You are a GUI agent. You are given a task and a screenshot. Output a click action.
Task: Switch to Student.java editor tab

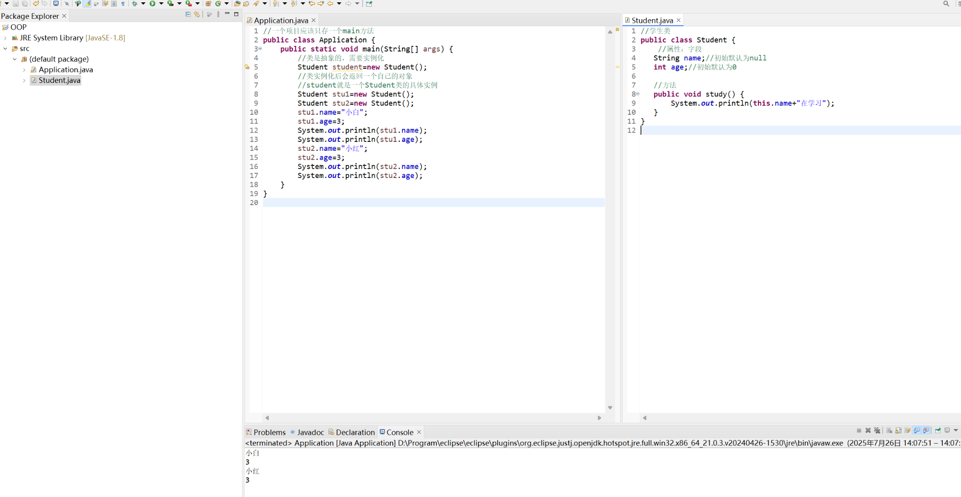click(x=652, y=21)
